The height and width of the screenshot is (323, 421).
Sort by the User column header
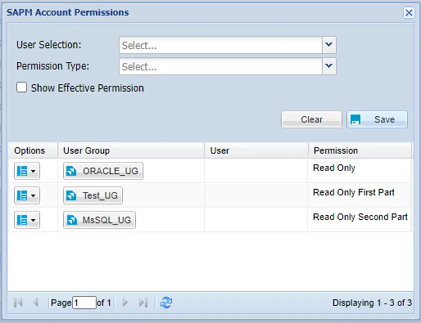tap(256, 150)
